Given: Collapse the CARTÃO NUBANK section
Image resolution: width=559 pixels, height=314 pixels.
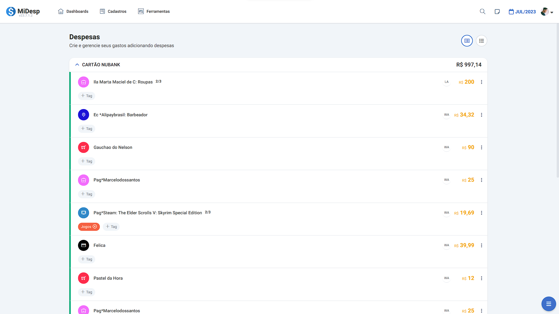Looking at the screenshot, I should (x=77, y=65).
